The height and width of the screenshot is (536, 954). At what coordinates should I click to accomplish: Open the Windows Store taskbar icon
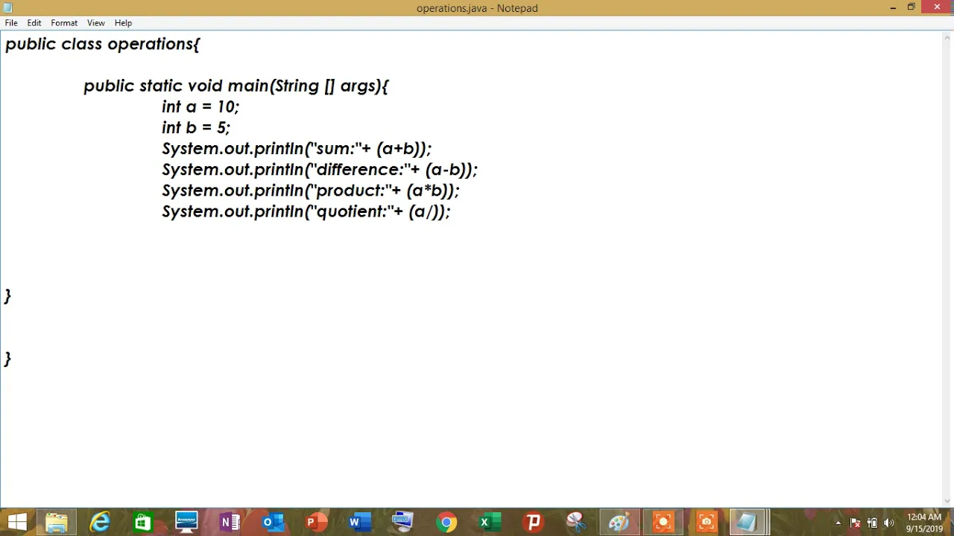(x=143, y=522)
